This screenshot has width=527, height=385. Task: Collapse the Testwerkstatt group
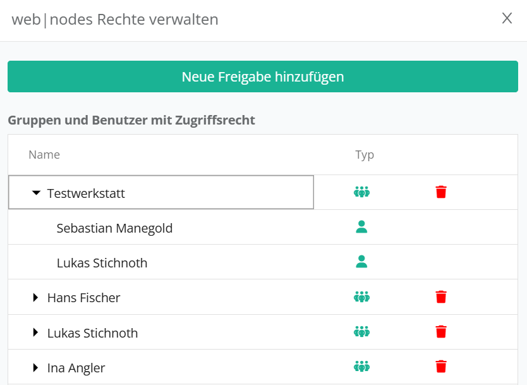36,193
